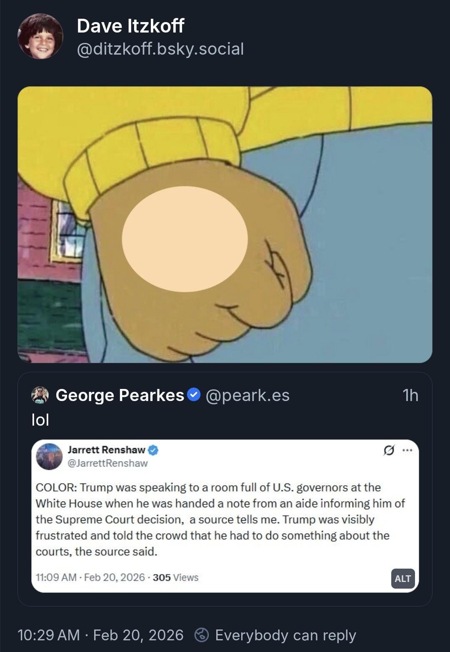450x652 pixels.
Task: Click the 1h timestamp on quoted post
Action: [410, 395]
